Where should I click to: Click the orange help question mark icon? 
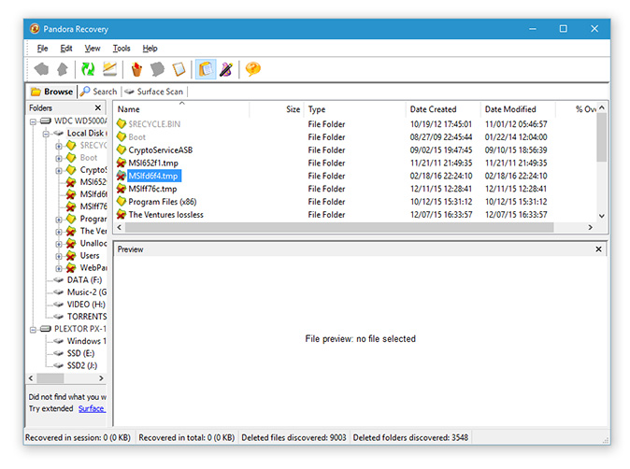coord(253,69)
